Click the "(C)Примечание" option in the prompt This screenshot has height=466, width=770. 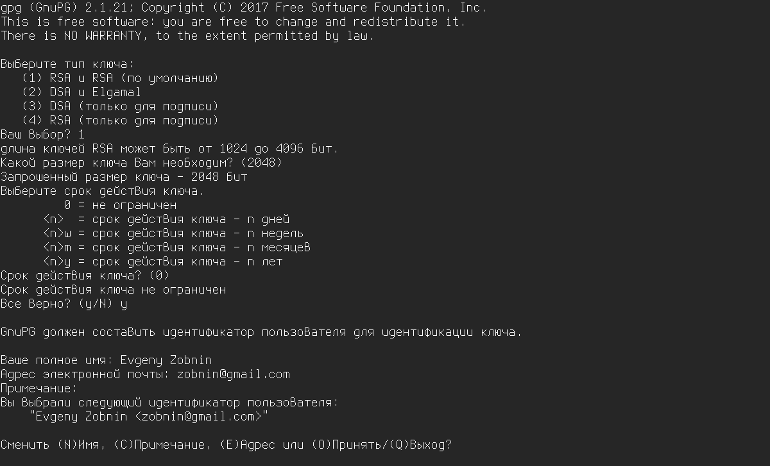[x=160, y=445]
